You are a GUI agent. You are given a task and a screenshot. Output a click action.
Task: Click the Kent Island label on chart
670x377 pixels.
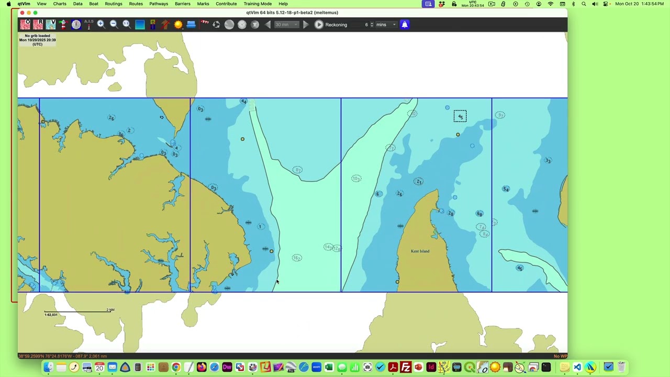pyautogui.click(x=420, y=251)
